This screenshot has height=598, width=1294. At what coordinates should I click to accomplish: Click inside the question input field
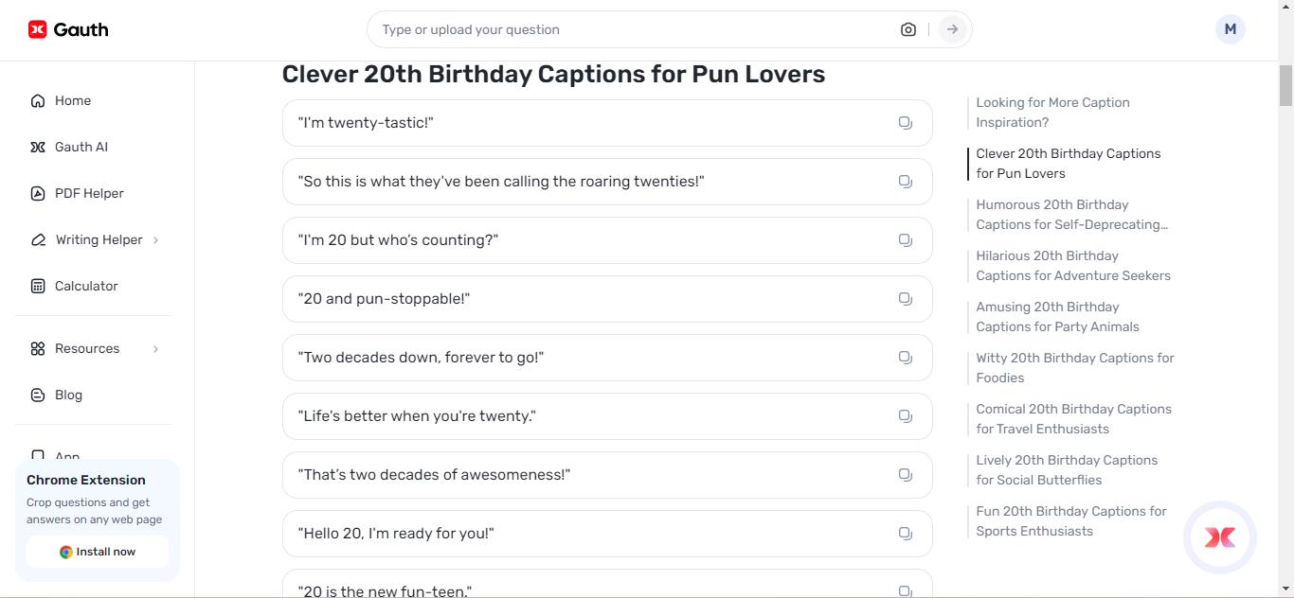[568, 29]
